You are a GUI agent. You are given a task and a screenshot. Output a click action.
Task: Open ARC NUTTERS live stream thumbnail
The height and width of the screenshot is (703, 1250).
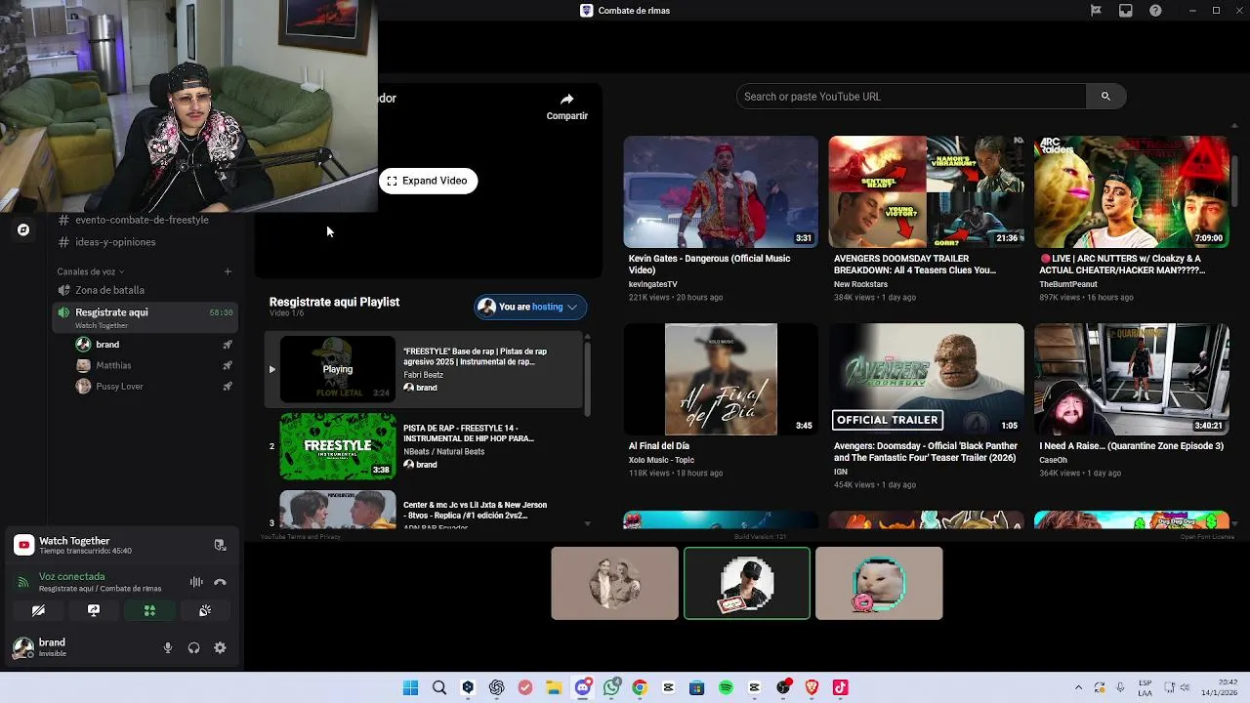(x=1132, y=191)
